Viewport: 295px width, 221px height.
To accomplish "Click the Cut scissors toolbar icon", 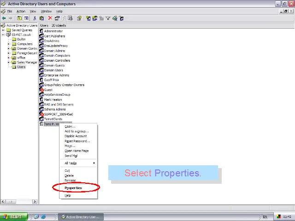I will (35, 18).
